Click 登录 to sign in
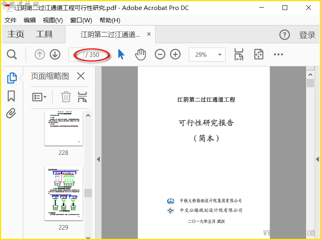 coord(307,35)
